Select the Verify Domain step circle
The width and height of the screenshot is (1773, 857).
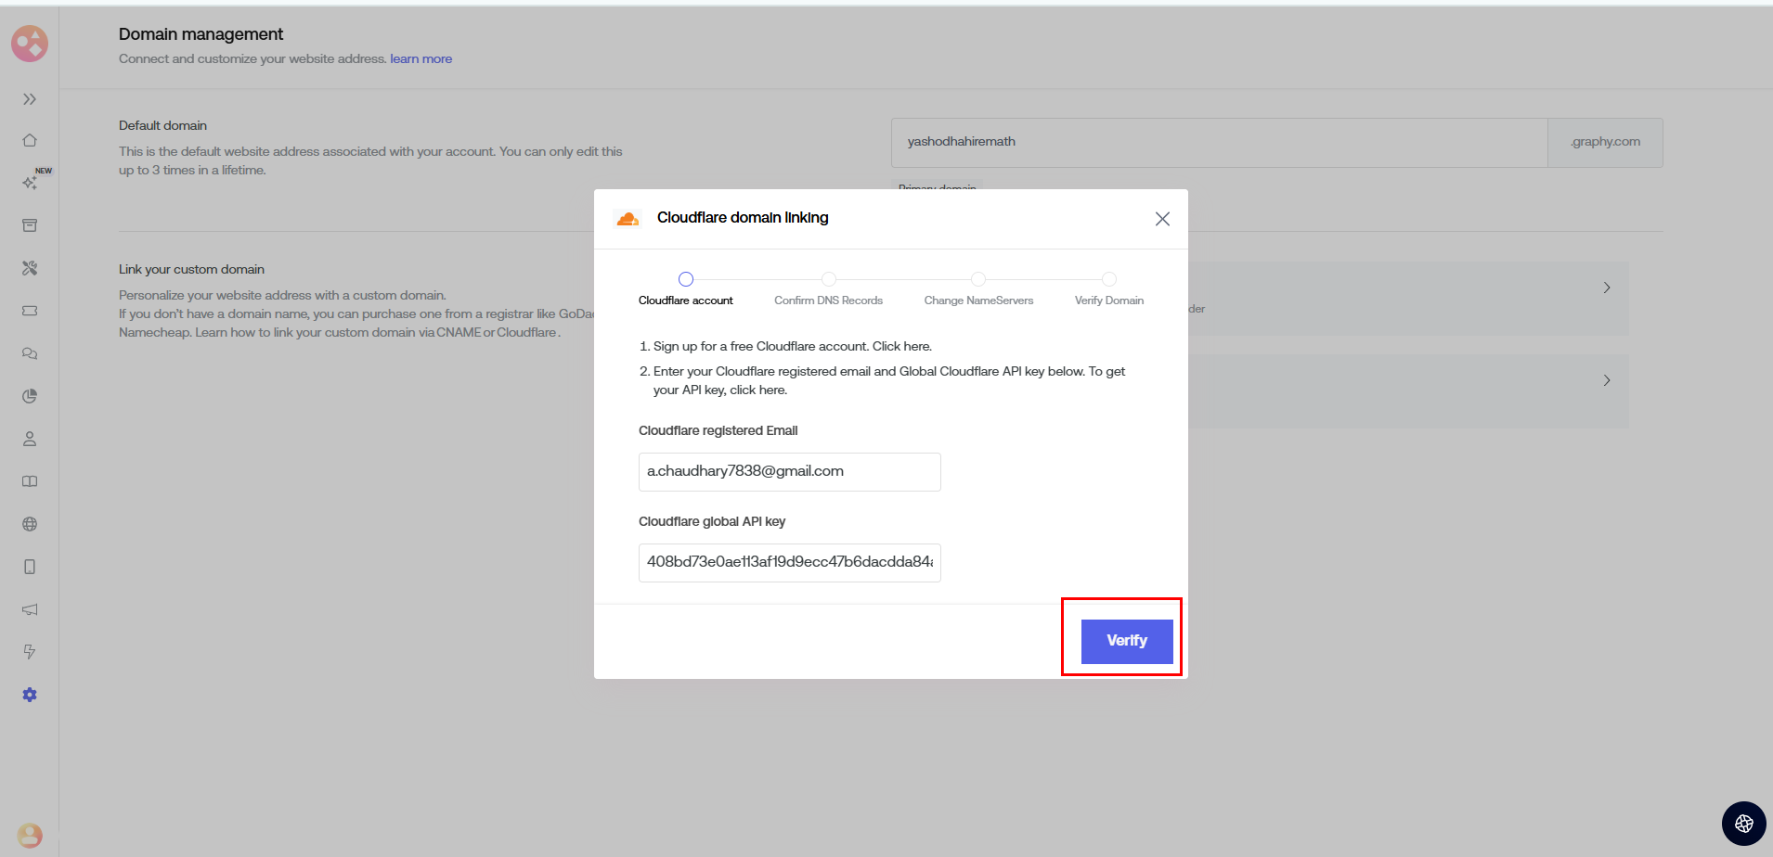click(x=1109, y=279)
